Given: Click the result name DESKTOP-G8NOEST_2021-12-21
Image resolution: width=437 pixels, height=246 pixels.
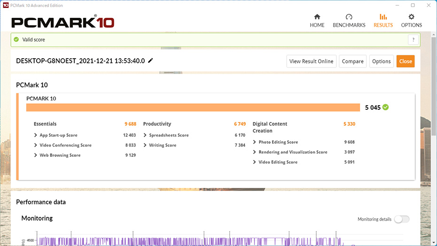Looking at the screenshot, I should coord(80,61).
